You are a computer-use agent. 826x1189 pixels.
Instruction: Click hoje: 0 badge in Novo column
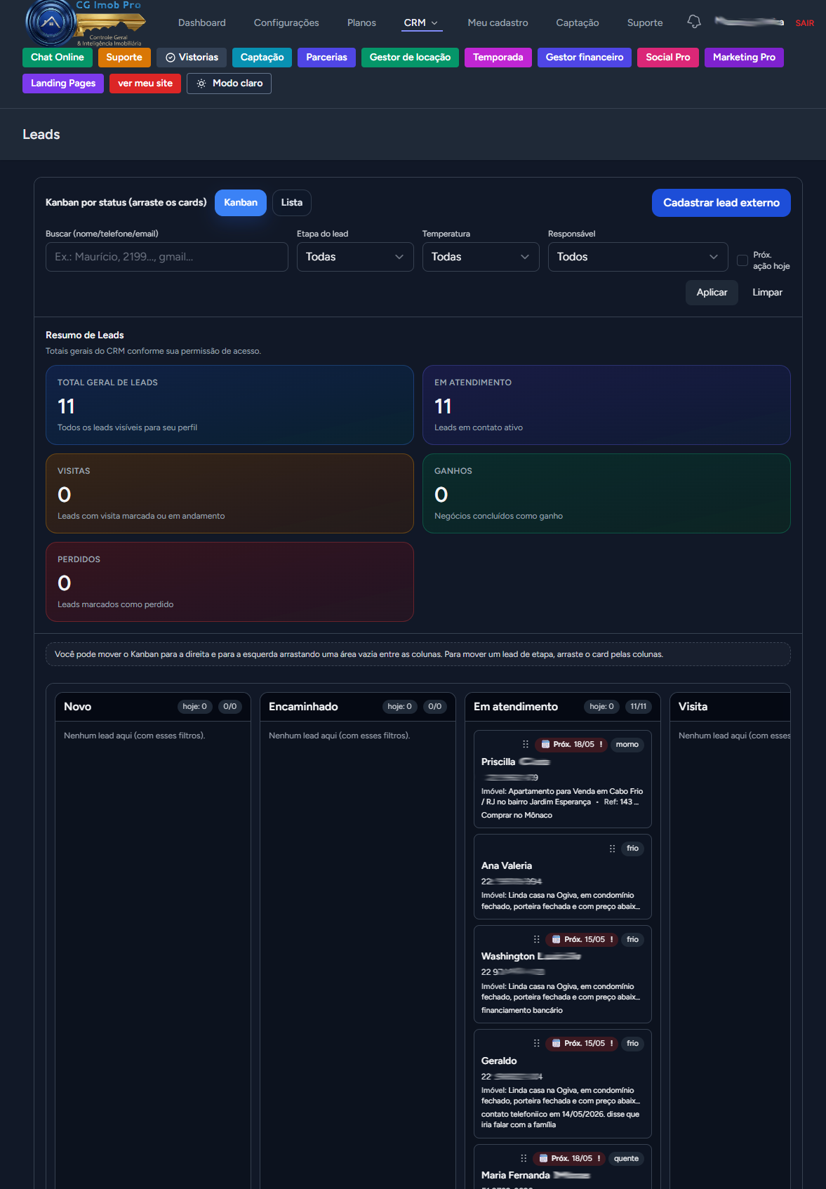click(194, 707)
